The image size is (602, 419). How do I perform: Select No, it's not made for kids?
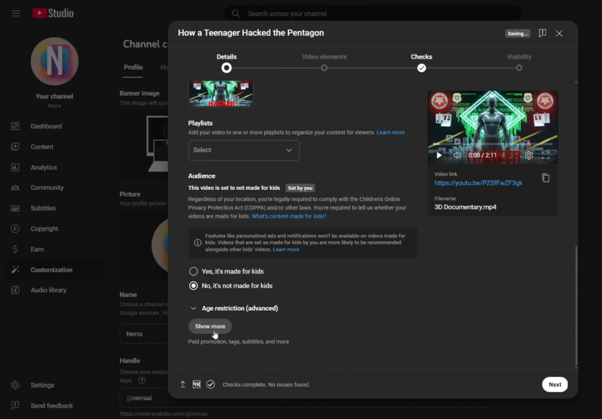coord(193,286)
